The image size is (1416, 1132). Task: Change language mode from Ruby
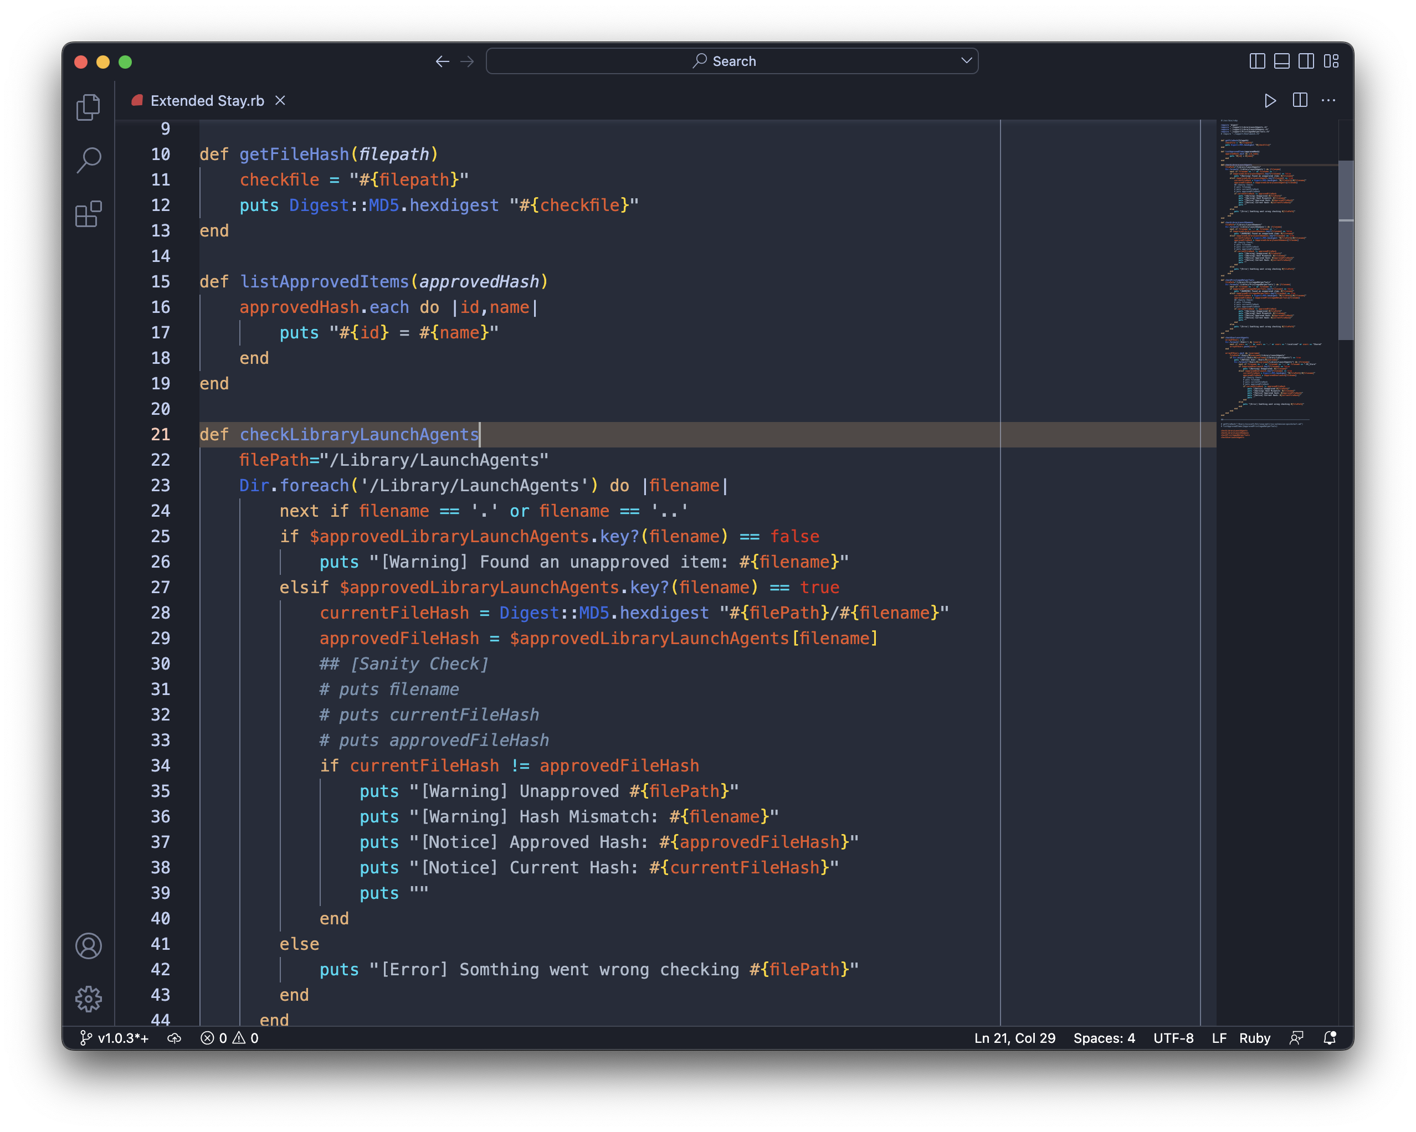tap(1254, 1038)
